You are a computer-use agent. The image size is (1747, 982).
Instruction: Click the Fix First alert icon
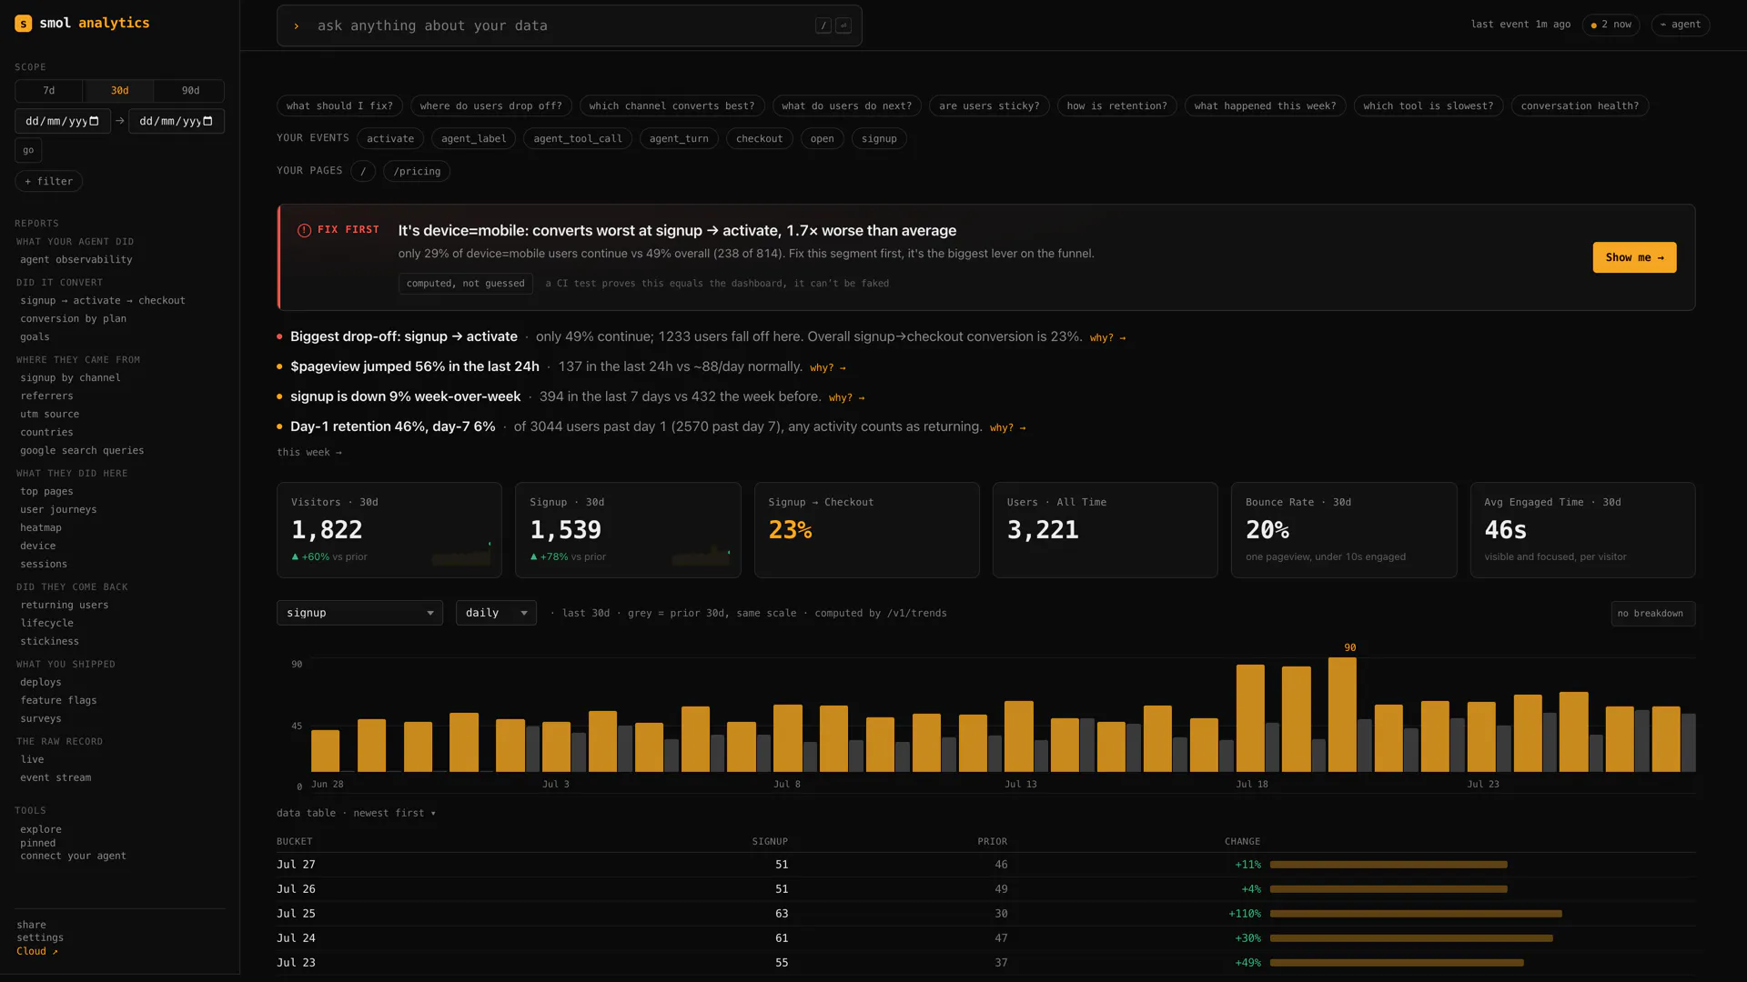pos(305,231)
